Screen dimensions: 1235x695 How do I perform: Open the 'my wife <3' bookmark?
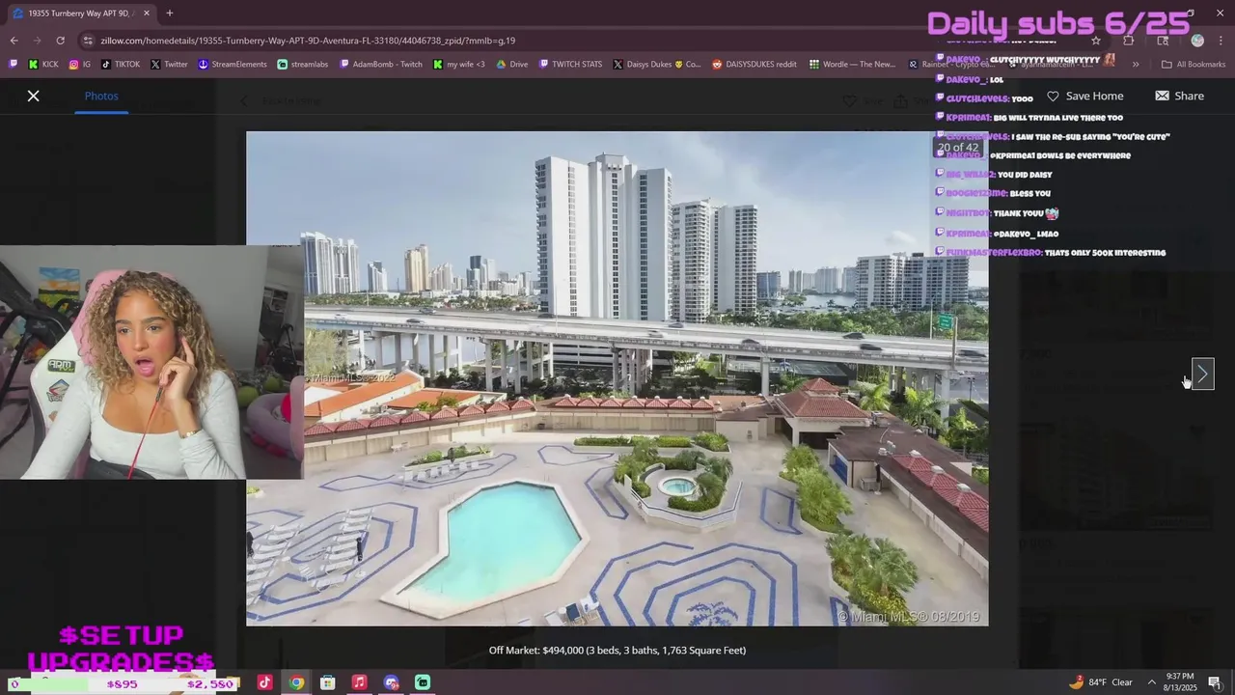[x=459, y=65]
